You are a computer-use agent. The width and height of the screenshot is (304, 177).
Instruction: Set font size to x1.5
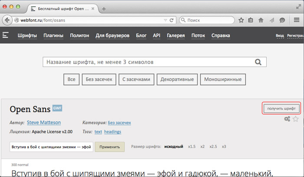click(192, 147)
